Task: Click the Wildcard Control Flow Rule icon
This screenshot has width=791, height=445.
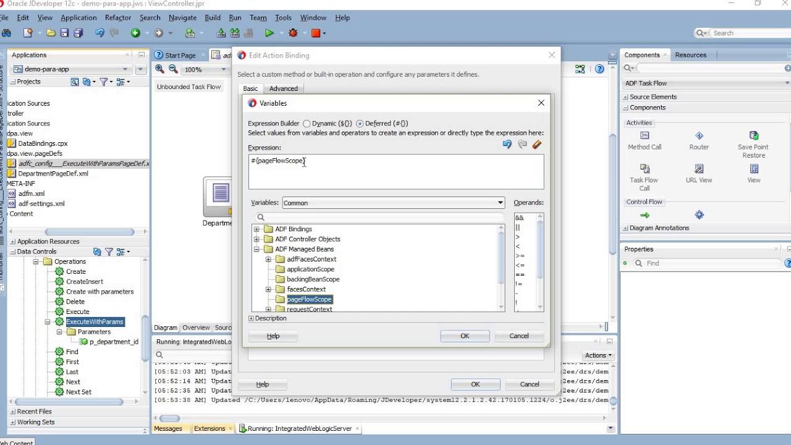Action: [699, 215]
